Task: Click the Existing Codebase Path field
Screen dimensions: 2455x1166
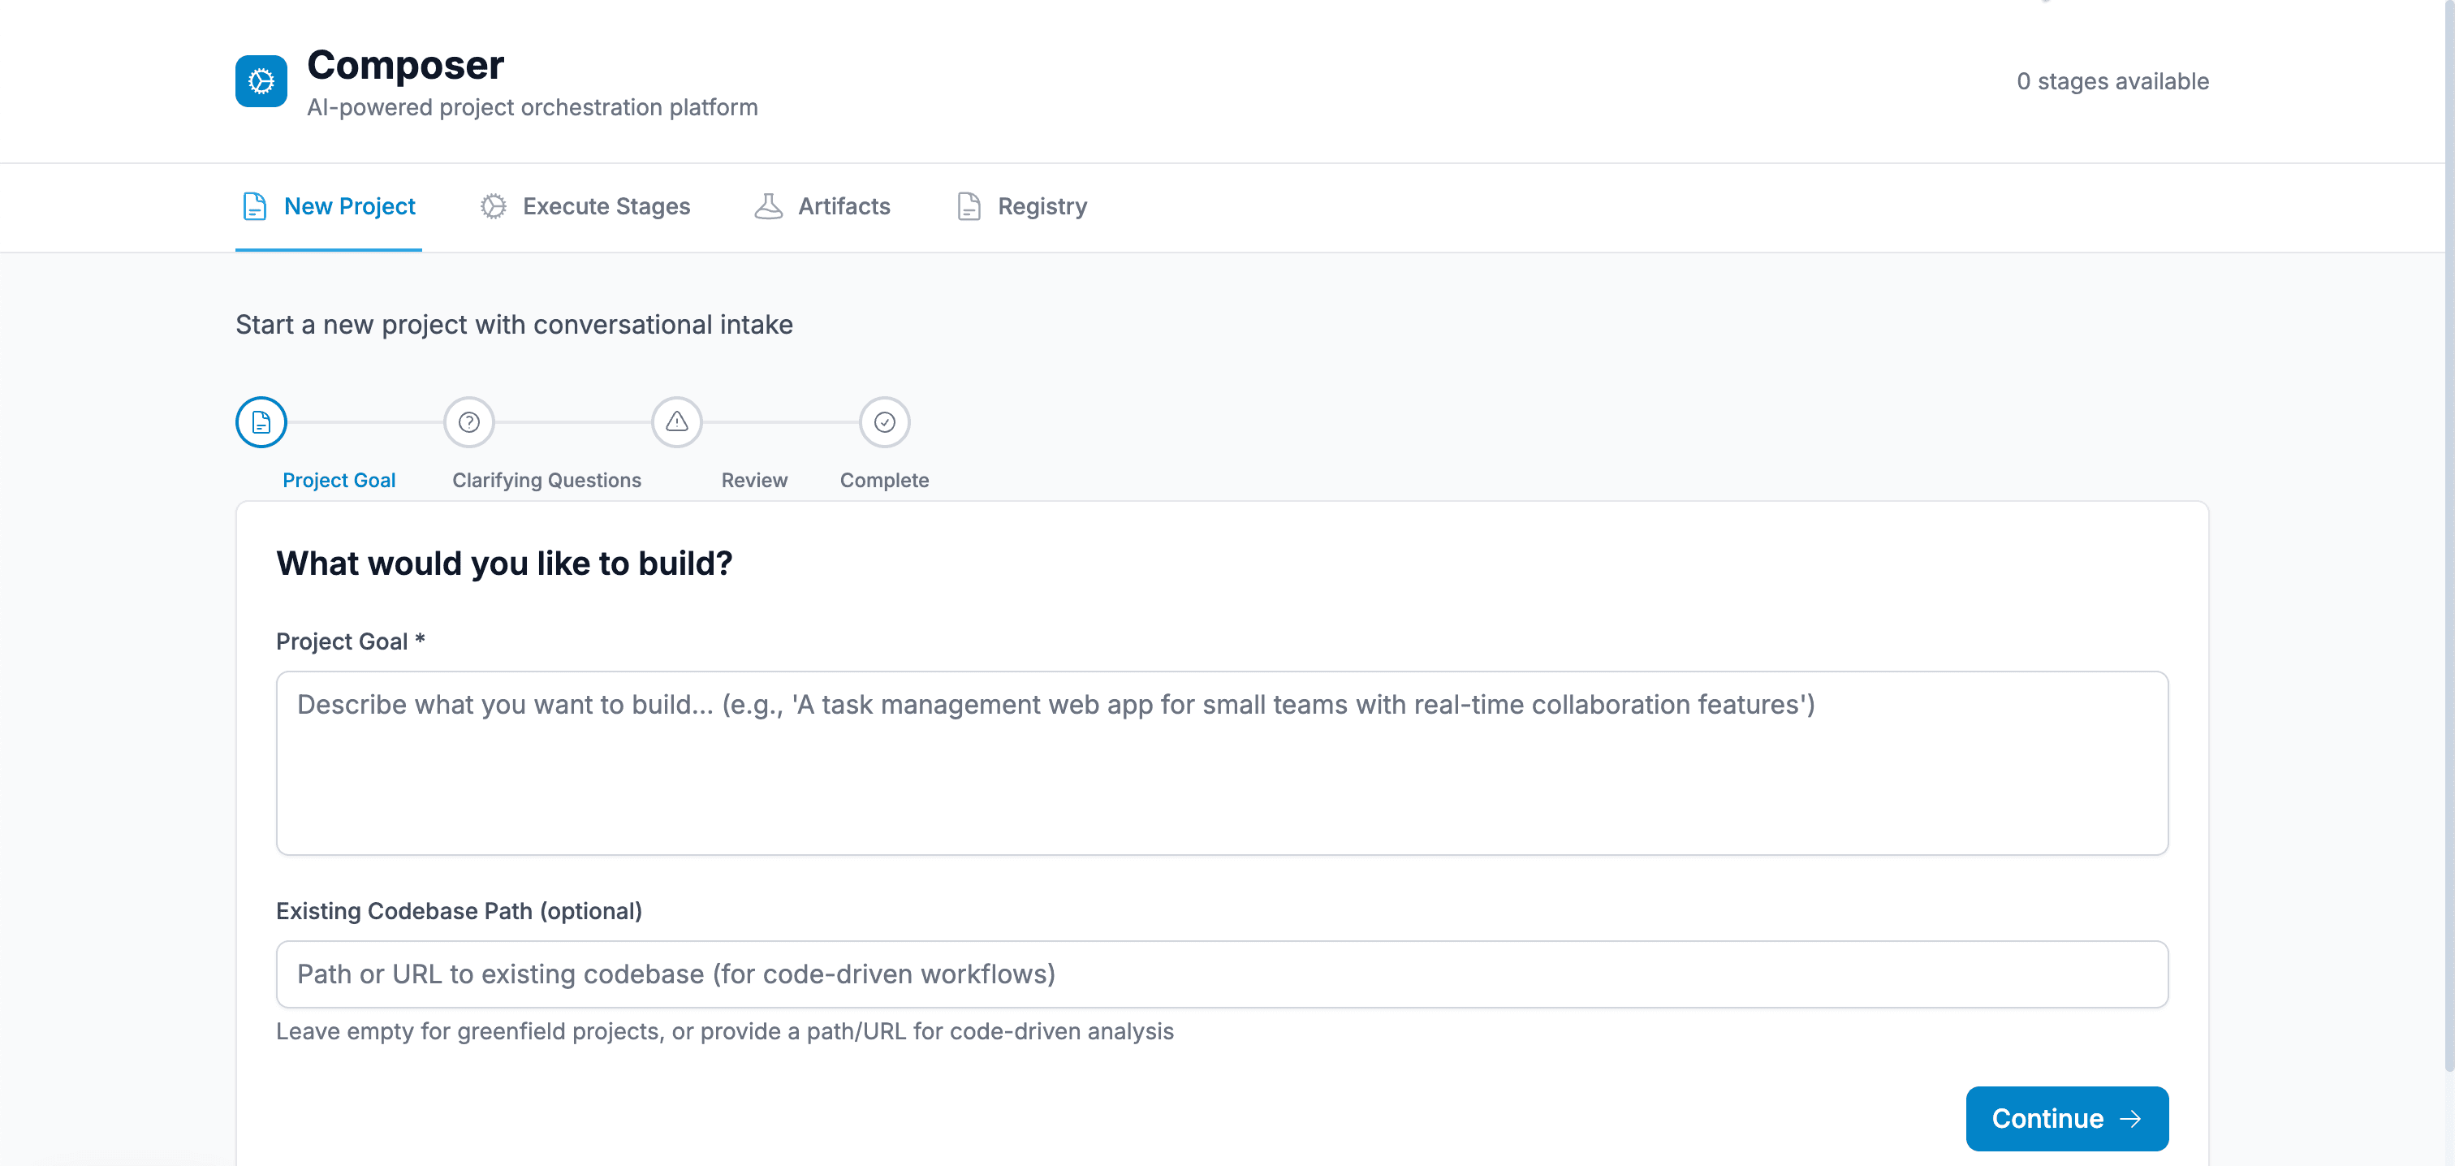Action: (x=1222, y=974)
